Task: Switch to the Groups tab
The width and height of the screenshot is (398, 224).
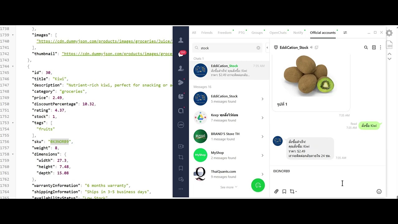Action: click(257, 33)
